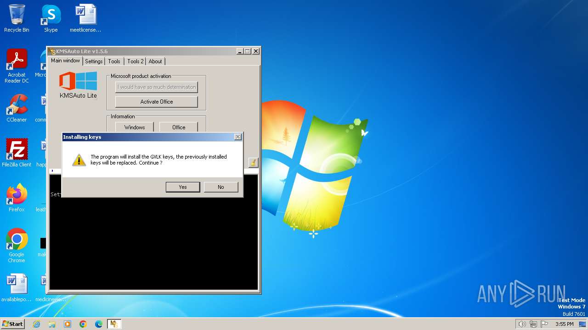Click the broom clean-up icon in KMSAuto
This screenshot has height=330, width=588.
(253, 162)
